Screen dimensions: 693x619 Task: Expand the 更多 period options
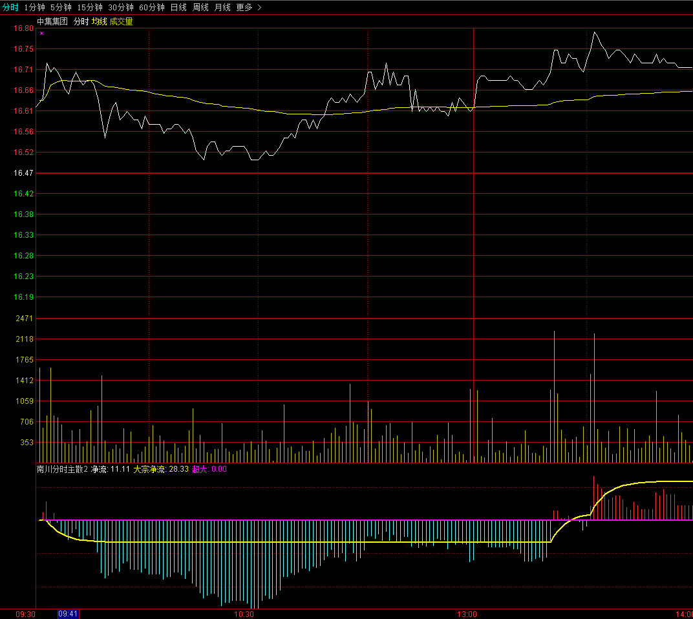(249, 8)
